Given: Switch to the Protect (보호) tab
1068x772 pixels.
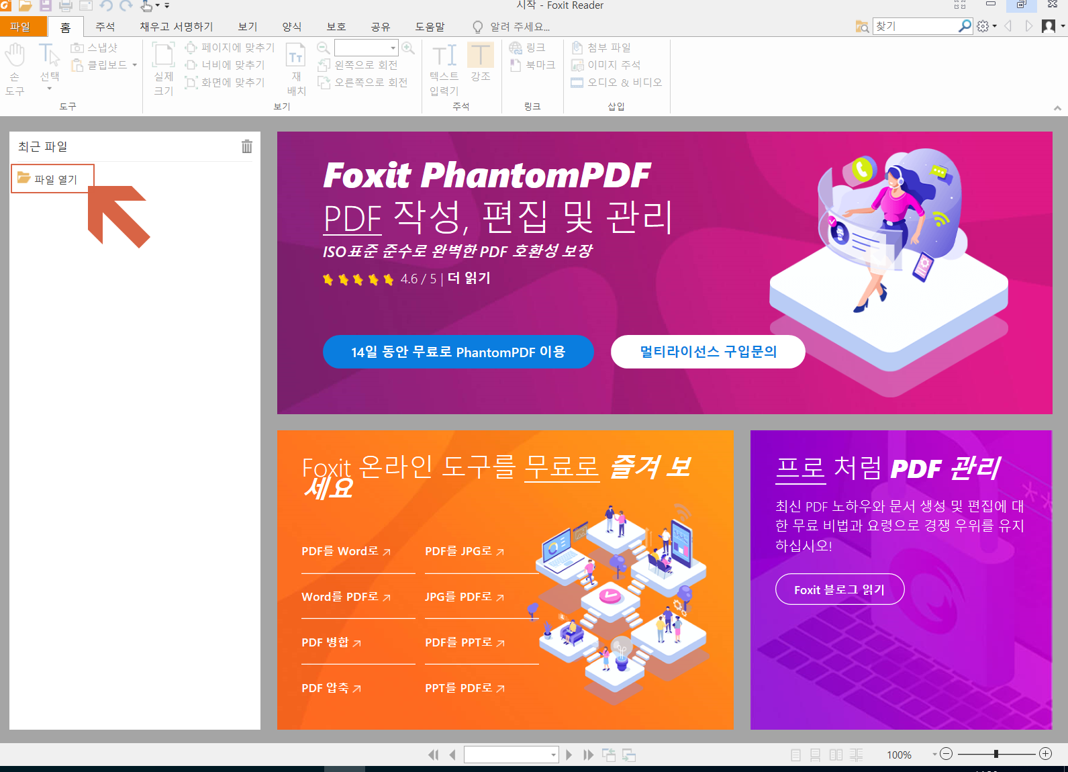Looking at the screenshot, I should coord(336,27).
